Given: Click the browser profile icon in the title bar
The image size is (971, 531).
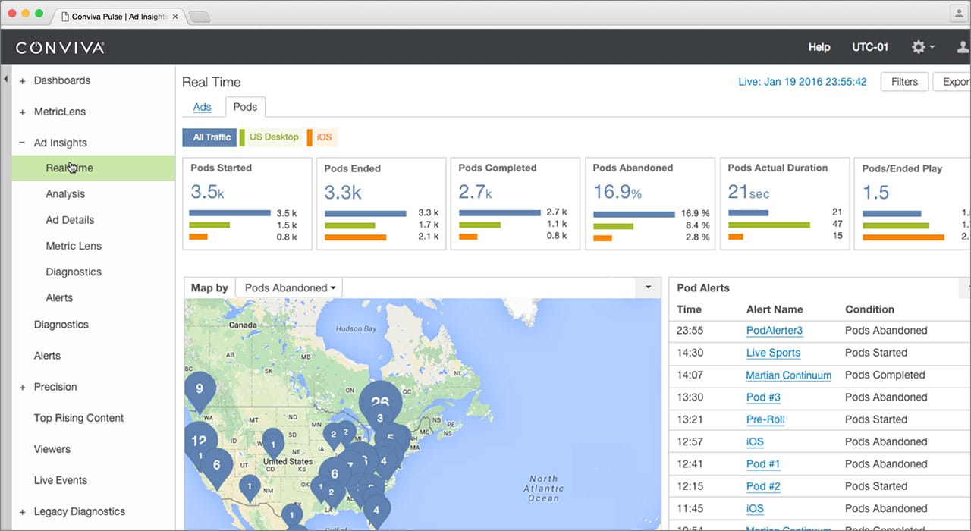Looking at the screenshot, I should (x=958, y=14).
